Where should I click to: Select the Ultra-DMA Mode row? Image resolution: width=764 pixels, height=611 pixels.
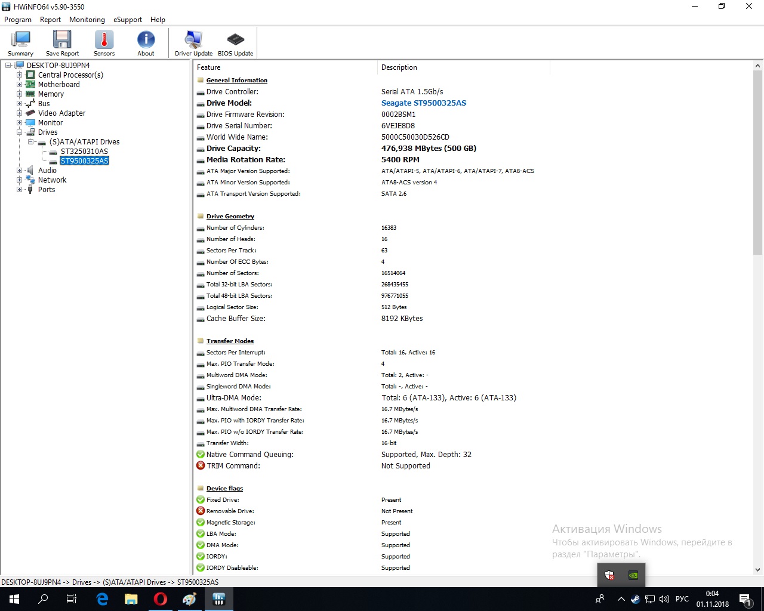point(473,398)
